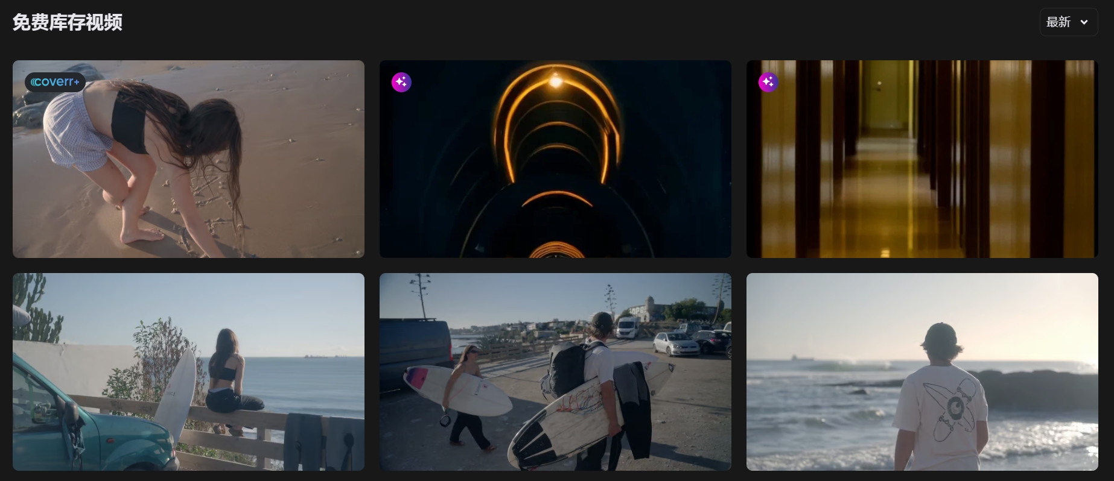Click the silver hatchback in the parking lot
Screen dimensions: 1114x481
675,344
